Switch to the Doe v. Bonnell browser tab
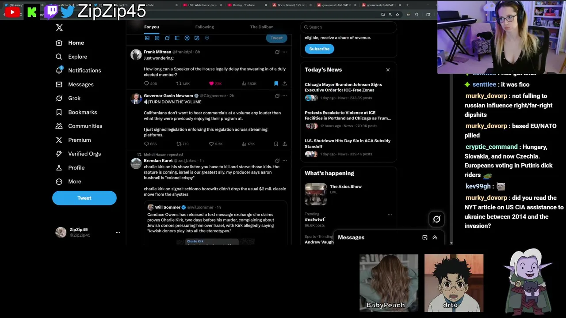The width and height of the screenshot is (566, 318). (291, 5)
